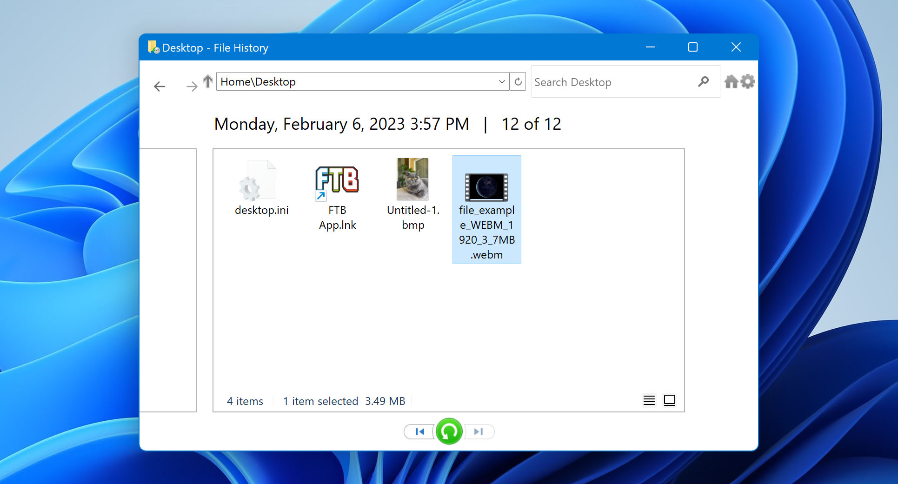Go forward with the right arrow
Viewport: 898px width, 484px height.
(192, 86)
